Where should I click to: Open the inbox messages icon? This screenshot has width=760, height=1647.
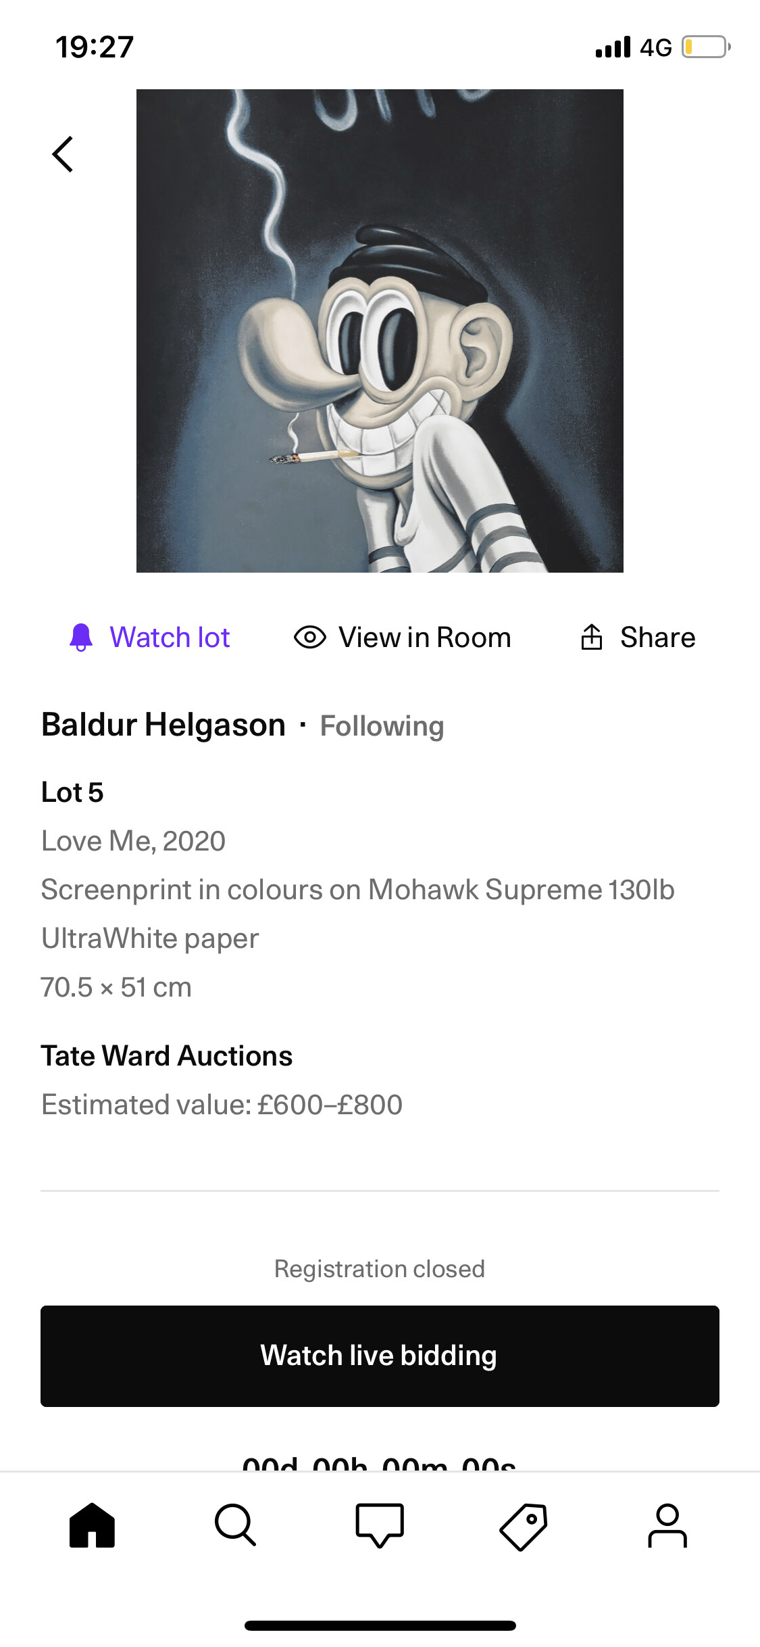coord(380,1525)
